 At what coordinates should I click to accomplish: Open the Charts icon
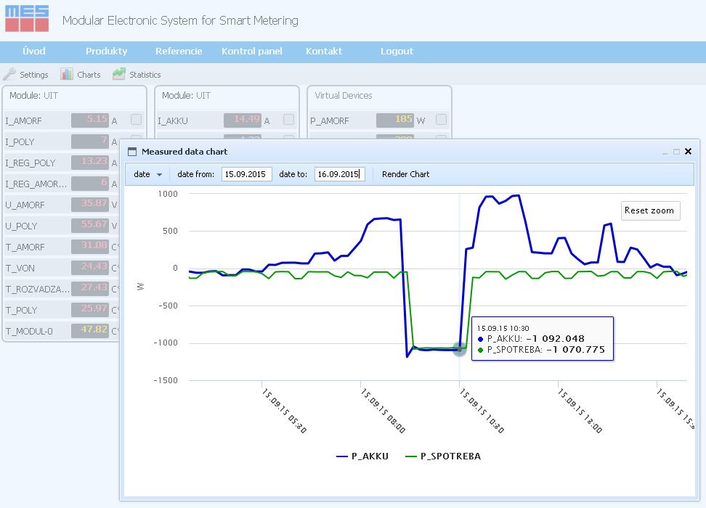point(67,74)
